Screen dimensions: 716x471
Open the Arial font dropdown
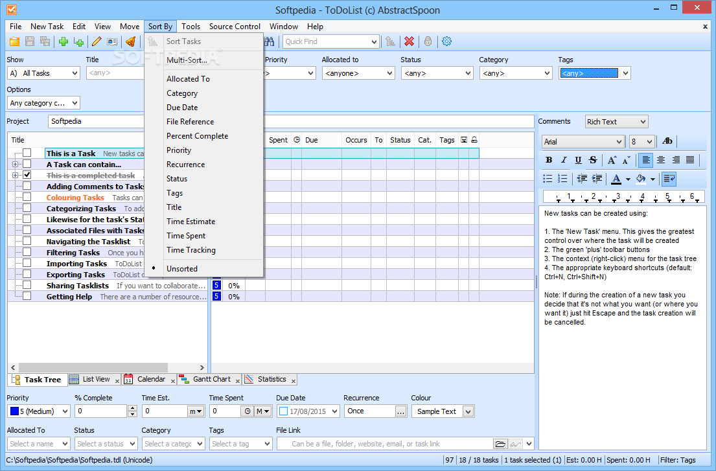coord(583,141)
